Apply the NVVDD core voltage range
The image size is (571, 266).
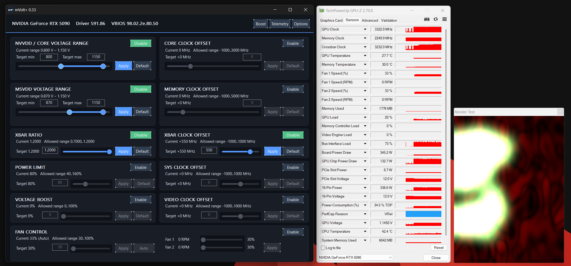124,66
